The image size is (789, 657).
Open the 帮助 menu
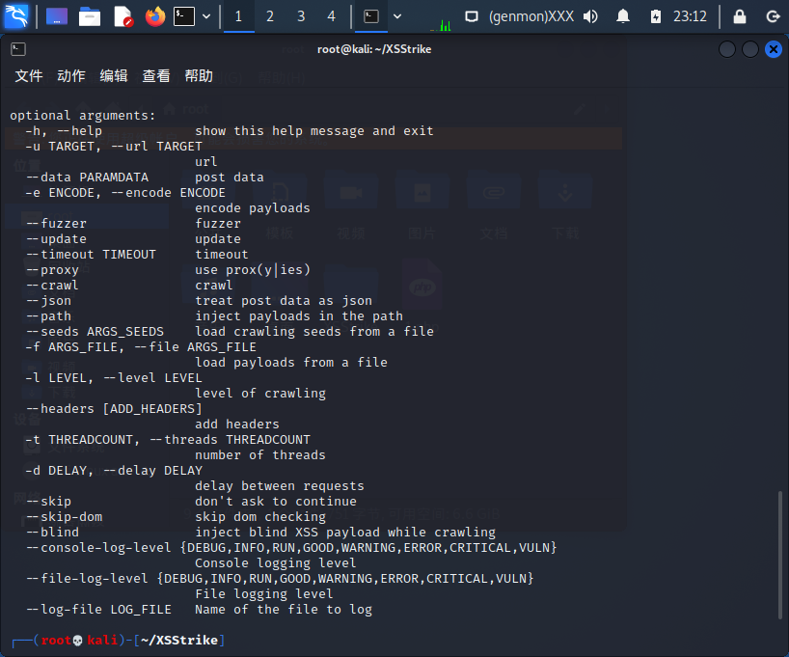199,76
